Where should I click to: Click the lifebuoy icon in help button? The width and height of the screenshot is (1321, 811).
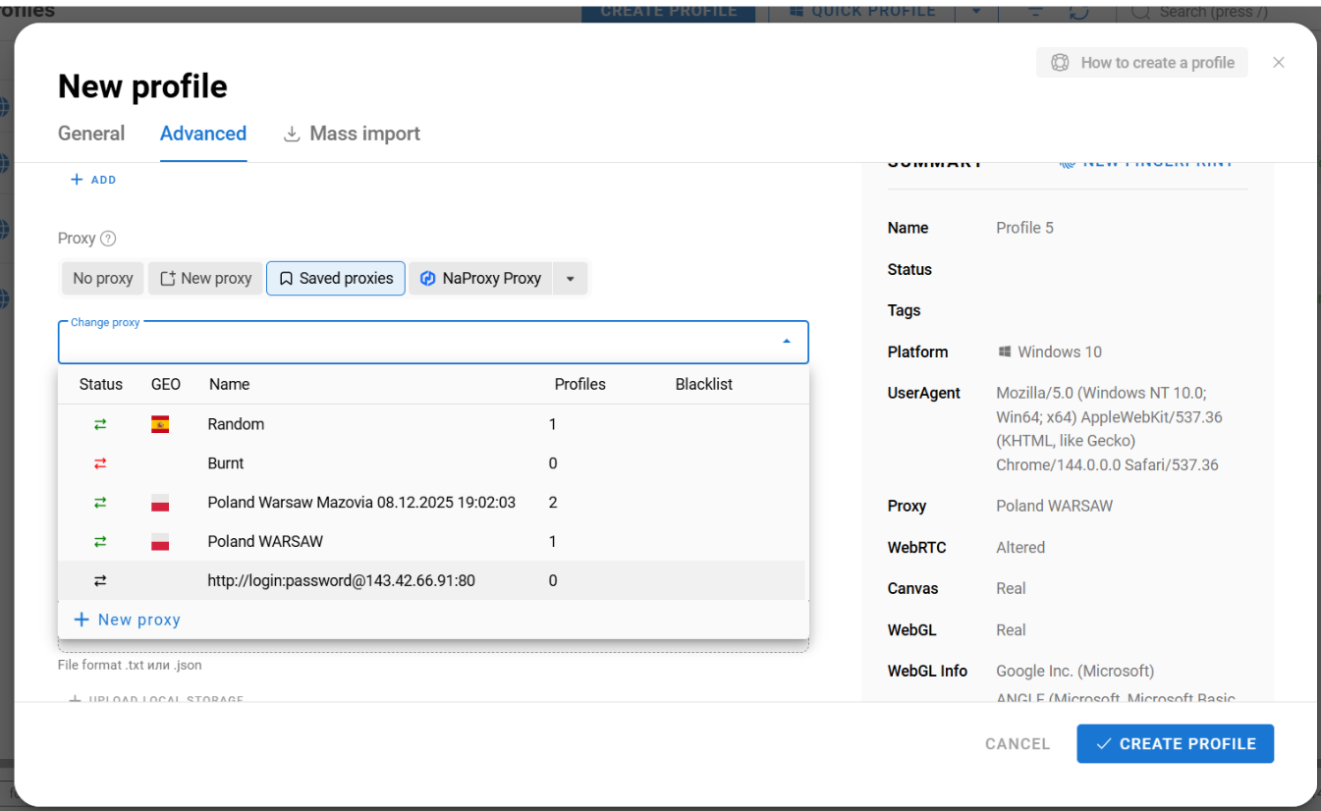point(1060,63)
